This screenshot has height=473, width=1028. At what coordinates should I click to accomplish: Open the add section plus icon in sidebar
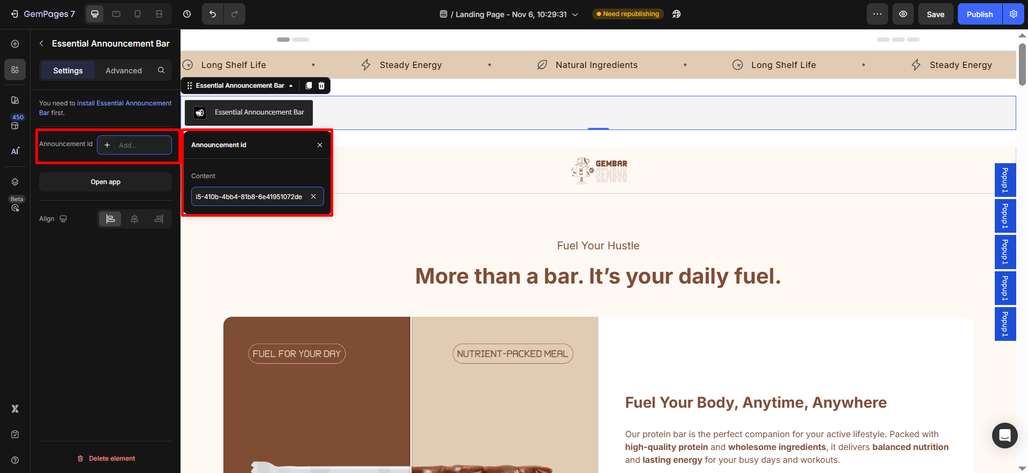(x=15, y=44)
